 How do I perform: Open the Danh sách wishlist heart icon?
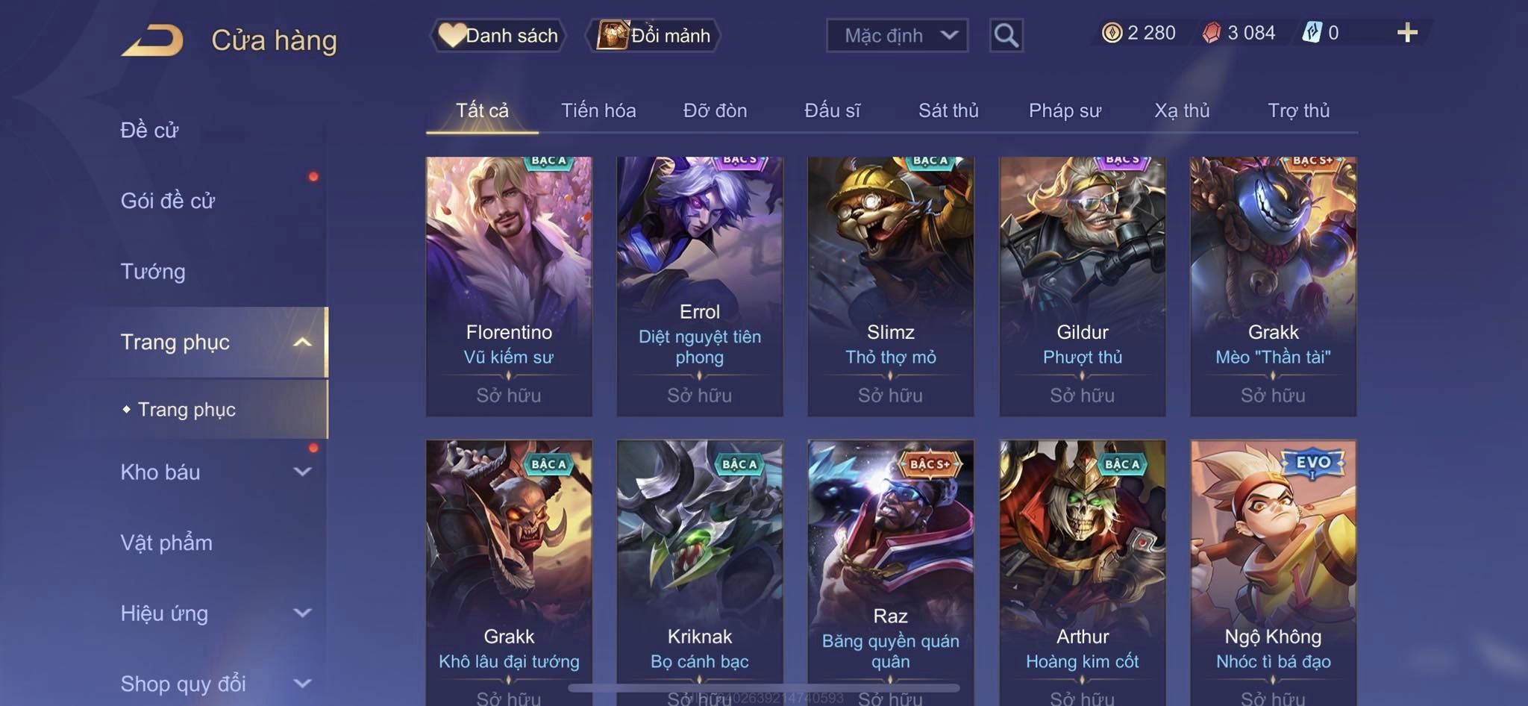[452, 35]
